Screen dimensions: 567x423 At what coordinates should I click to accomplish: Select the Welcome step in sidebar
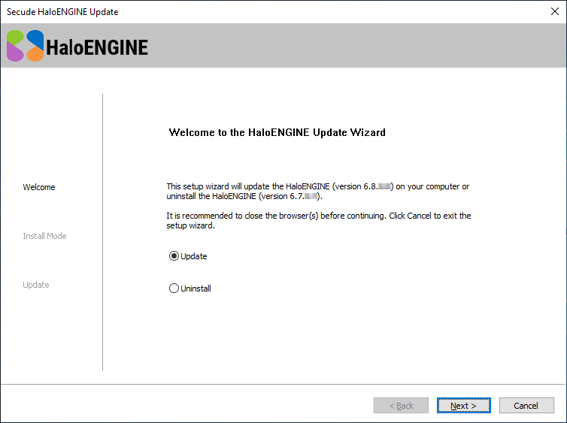(x=39, y=187)
